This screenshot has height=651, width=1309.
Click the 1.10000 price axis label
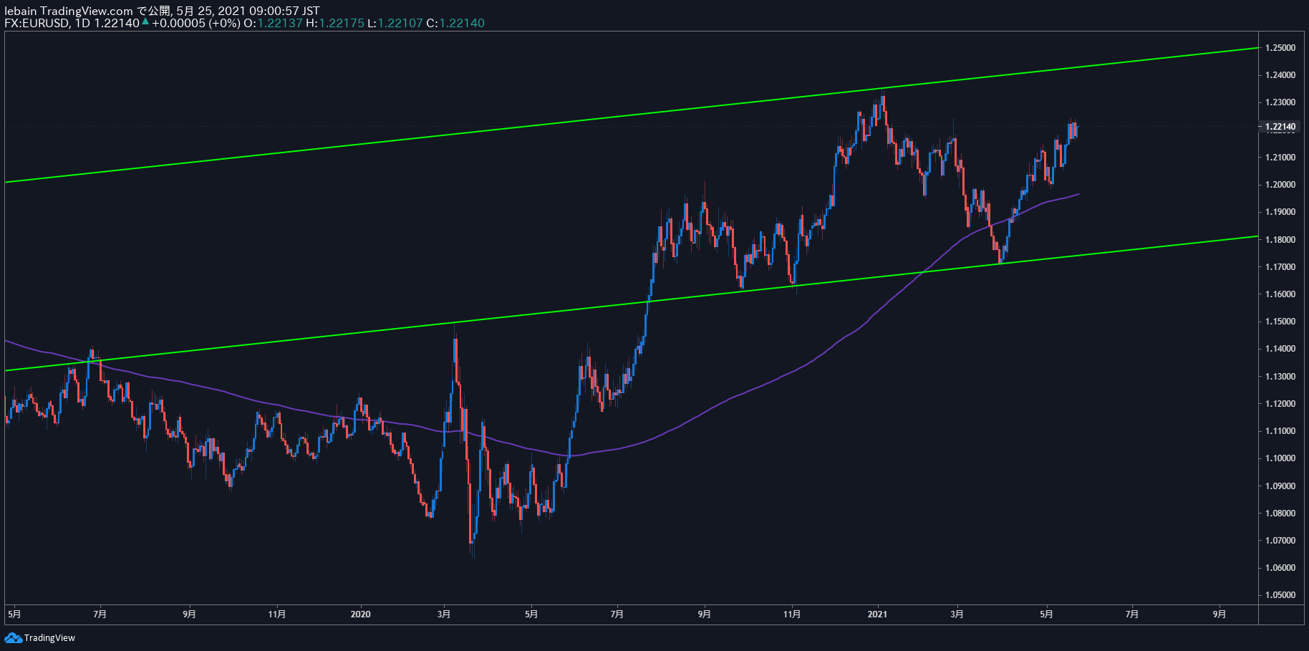click(x=1280, y=458)
